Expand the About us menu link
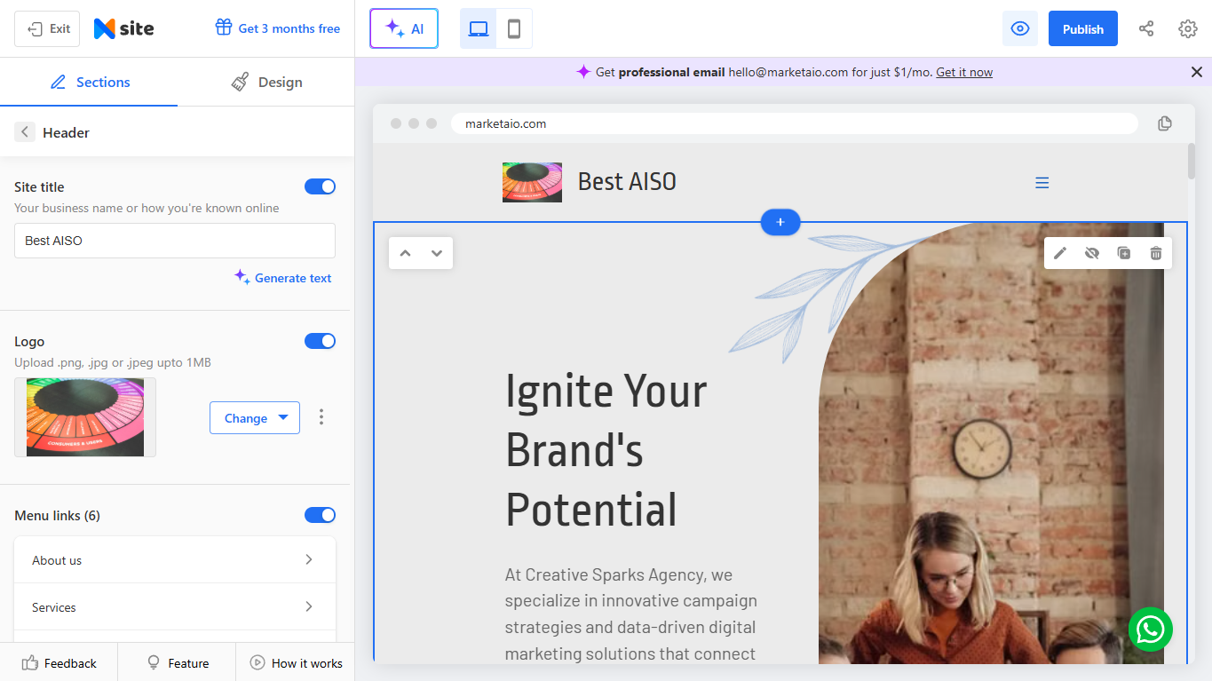This screenshot has height=681, width=1212. 175,560
